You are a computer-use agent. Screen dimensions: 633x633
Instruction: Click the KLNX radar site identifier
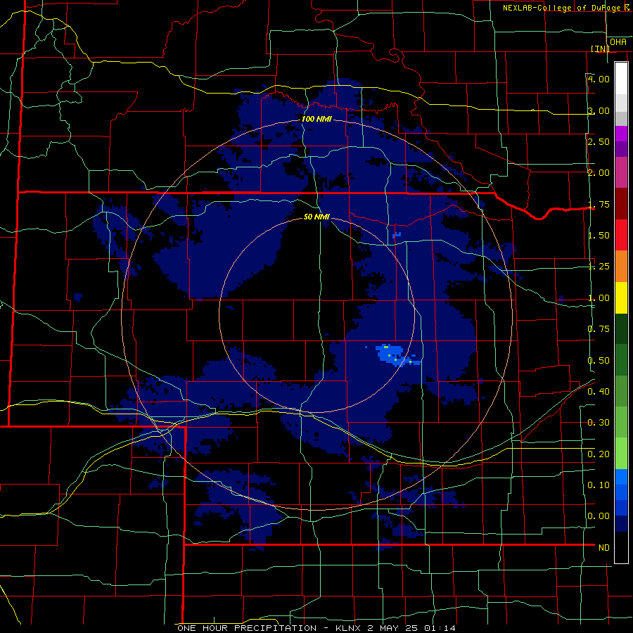click(349, 628)
